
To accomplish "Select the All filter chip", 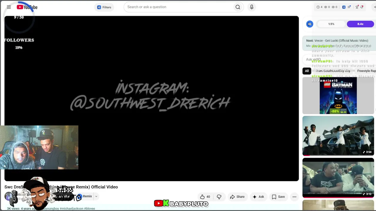I will point(307,71).
